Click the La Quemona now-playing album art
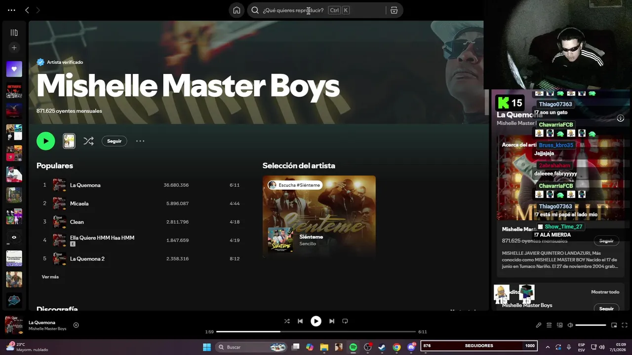Image resolution: width=632 pixels, height=355 pixels. (14, 325)
